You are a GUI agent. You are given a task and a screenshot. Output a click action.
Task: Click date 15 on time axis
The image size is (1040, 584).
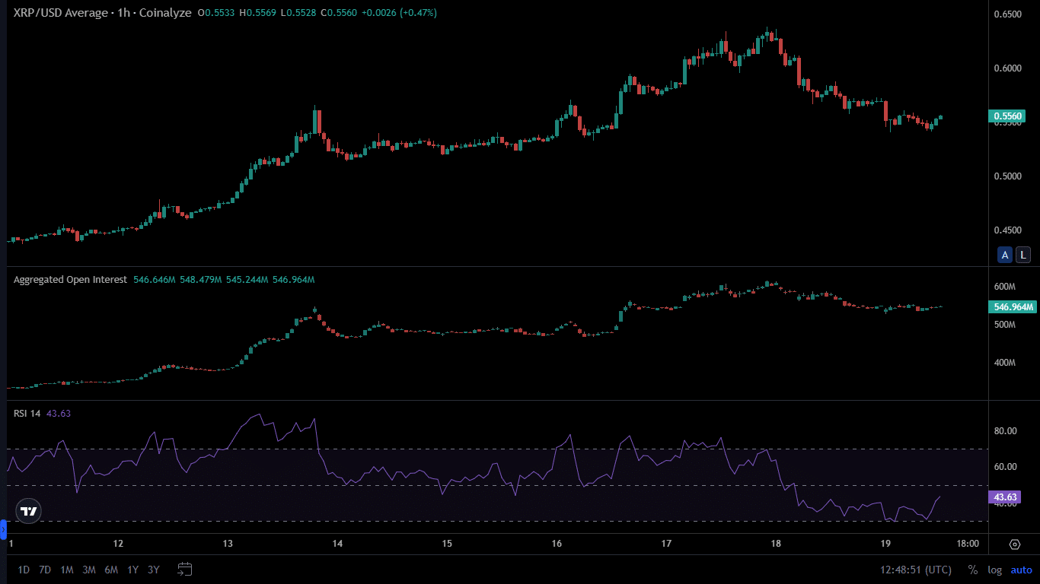[447, 544]
